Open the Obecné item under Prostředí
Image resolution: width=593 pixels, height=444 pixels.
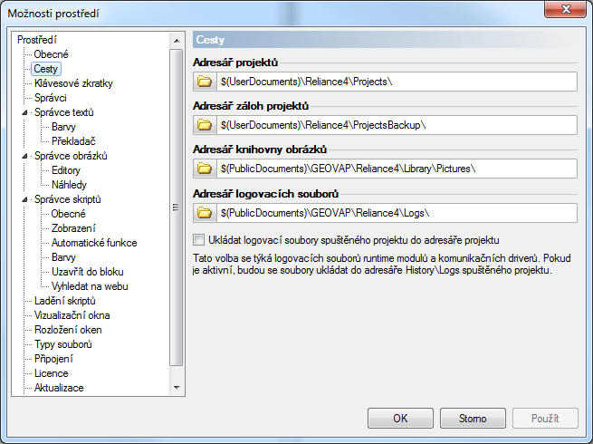point(51,54)
